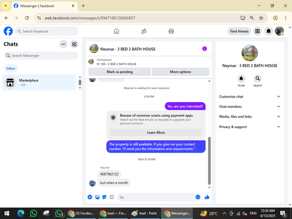This screenshot has width=292, height=219.
Task: Choose a sticker from composer
Action: pyautogui.click(x=105, y=197)
